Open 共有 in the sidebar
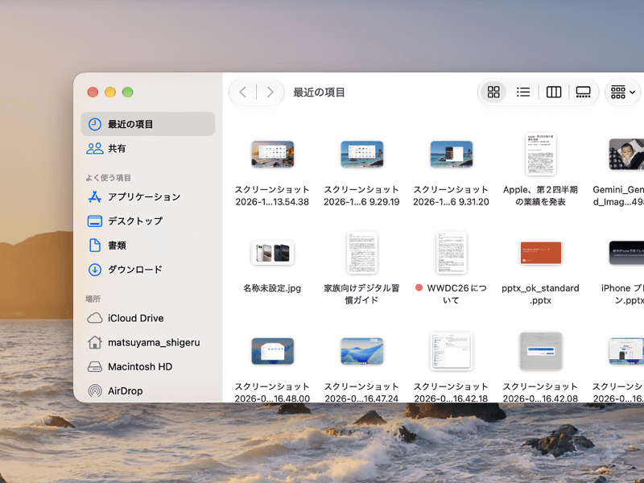Viewport: 644px width, 483px height. [148, 148]
